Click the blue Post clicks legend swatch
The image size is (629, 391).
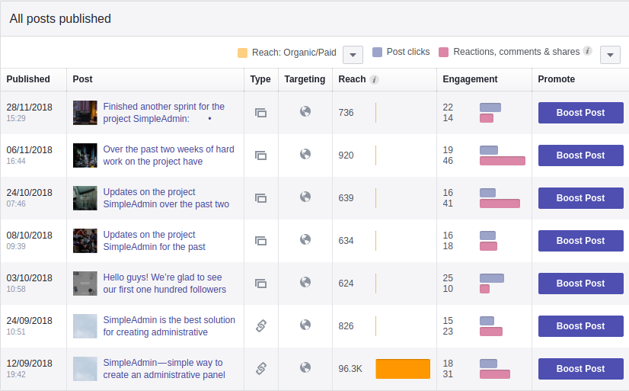[377, 53]
